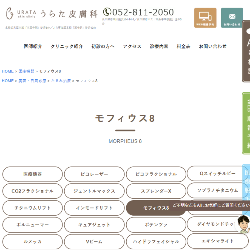Open the お問い合わせ envelope icon button
Viewport: 250px width, 250px height.
[232, 18]
